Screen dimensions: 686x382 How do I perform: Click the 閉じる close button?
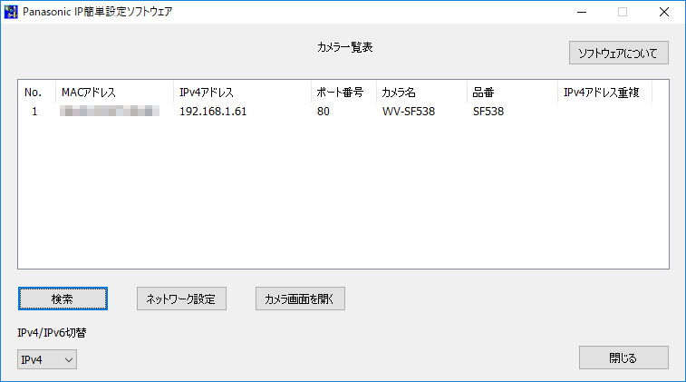pos(623,358)
